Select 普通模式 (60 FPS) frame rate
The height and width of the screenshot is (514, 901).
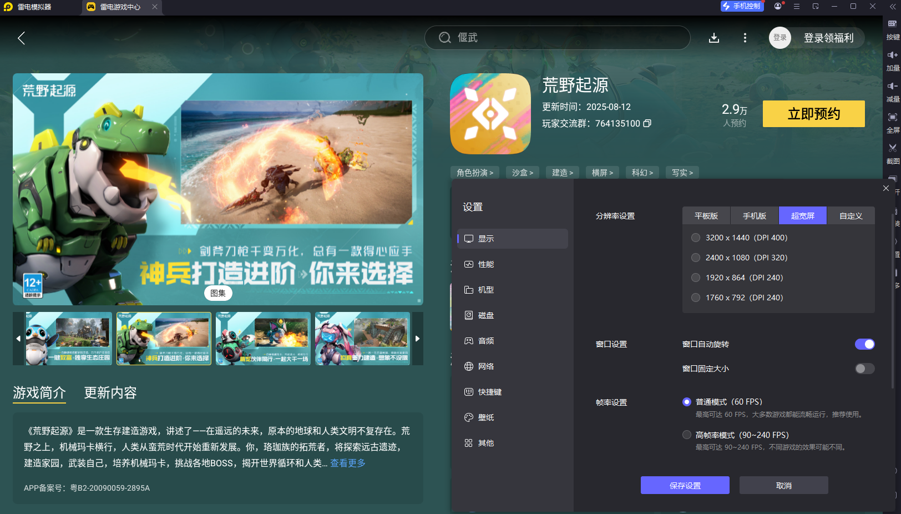coord(687,402)
